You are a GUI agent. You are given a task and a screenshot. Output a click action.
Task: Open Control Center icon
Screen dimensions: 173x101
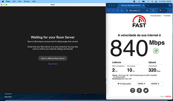(x=156, y=1)
